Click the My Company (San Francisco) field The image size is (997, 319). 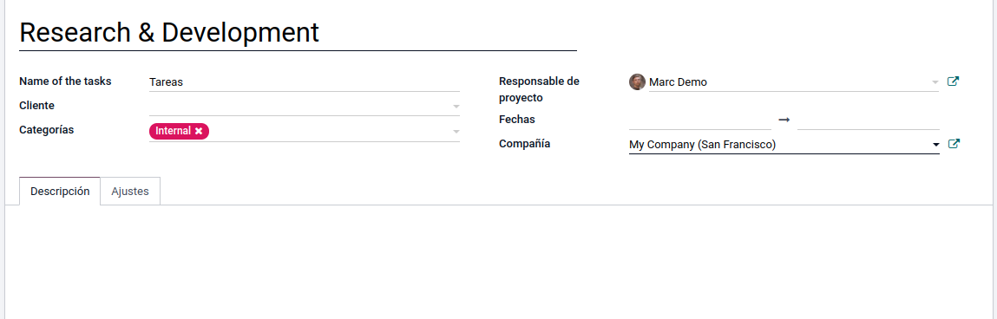(x=779, y=145)
